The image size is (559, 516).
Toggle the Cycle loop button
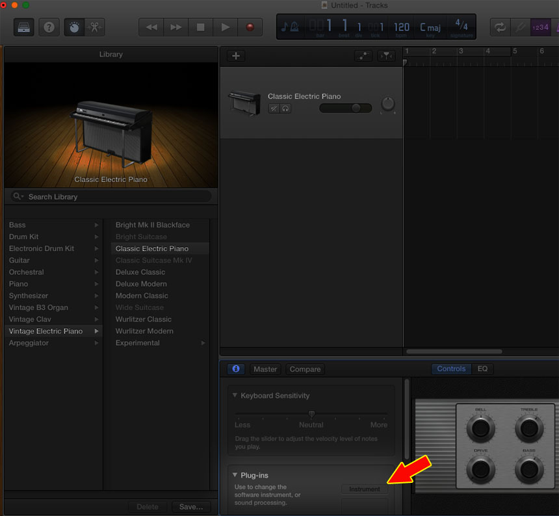click(500, 27)
